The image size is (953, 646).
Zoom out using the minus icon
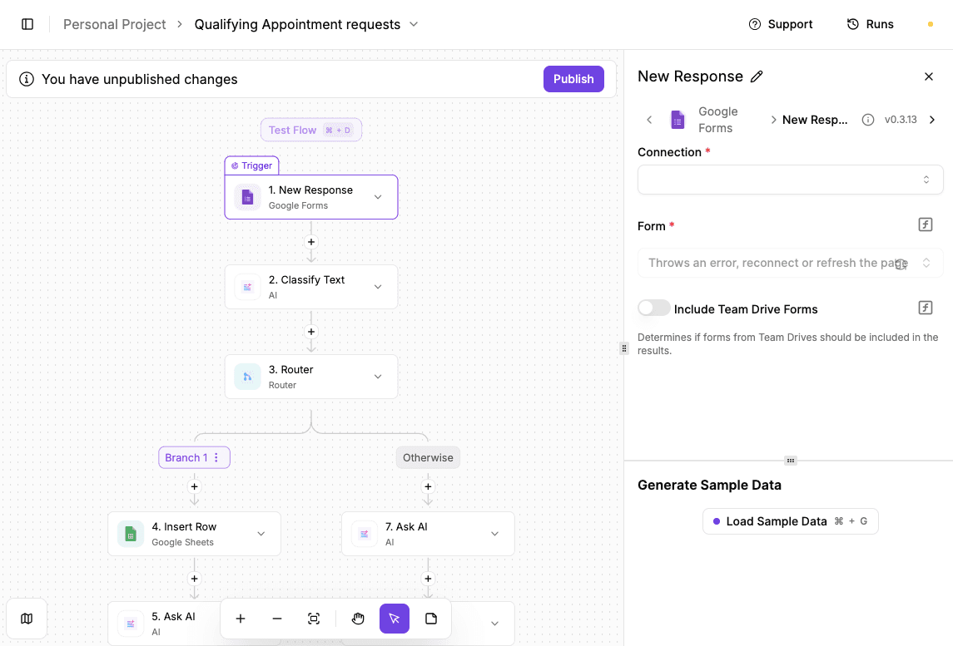277,619
